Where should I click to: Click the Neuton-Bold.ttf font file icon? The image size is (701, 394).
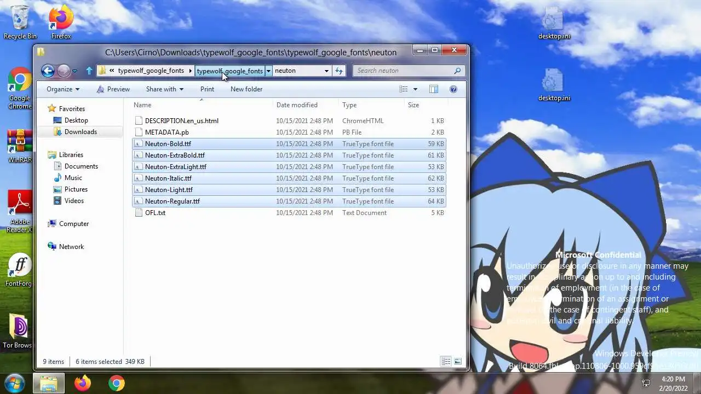tap(139, 144)
